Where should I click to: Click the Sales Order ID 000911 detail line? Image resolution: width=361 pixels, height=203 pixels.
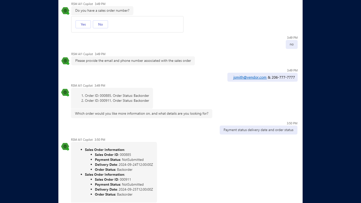click(x=113, y=179)
